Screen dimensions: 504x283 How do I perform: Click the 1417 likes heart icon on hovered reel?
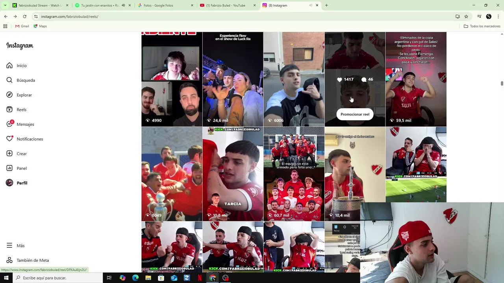coord(339,79)
